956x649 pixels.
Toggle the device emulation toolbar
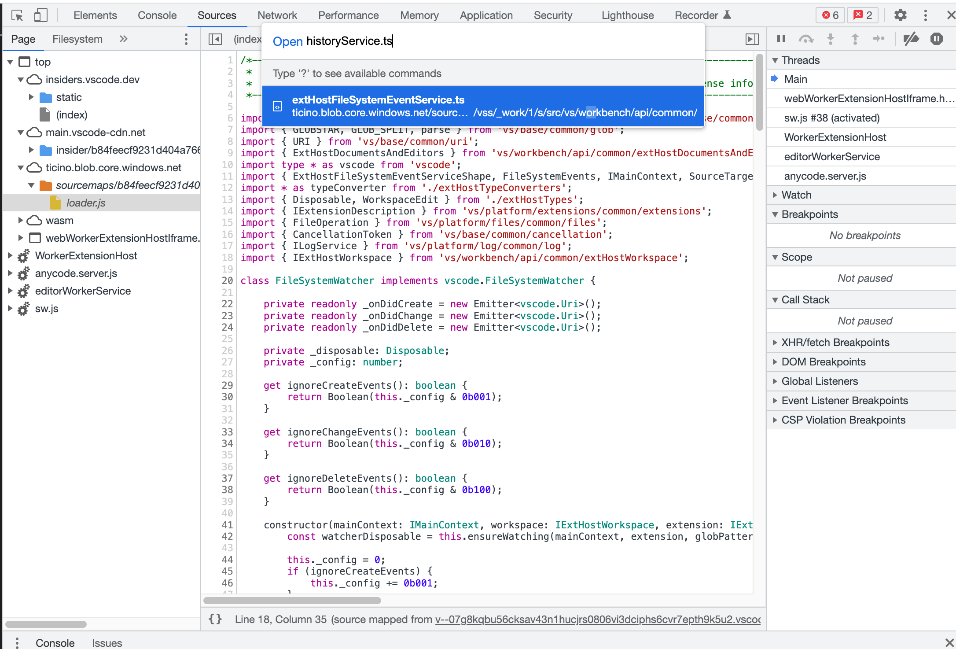(40, 15)
